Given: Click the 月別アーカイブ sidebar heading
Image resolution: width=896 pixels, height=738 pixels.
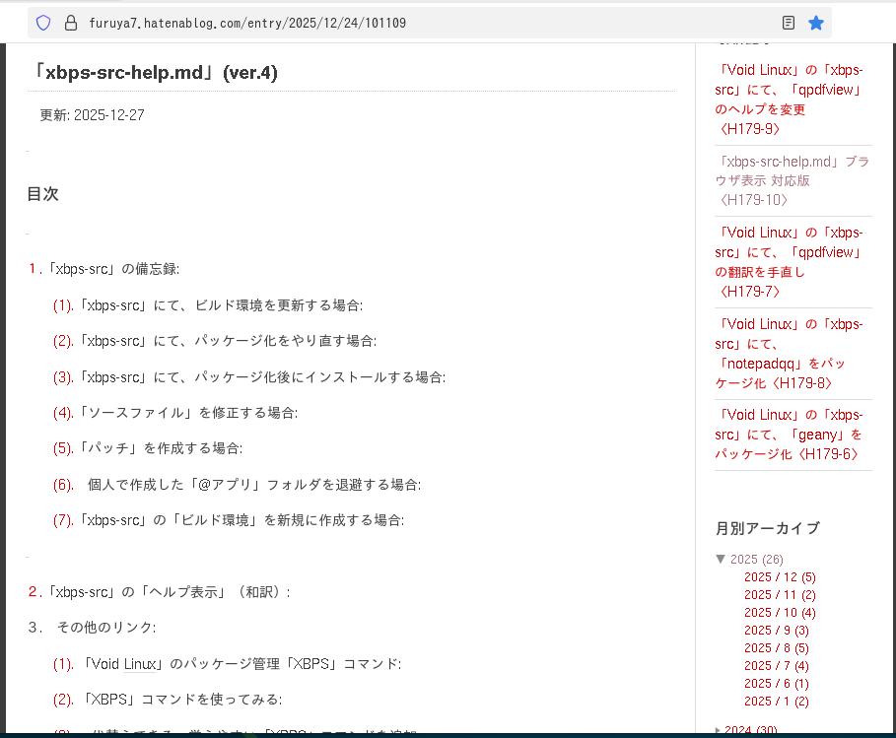Looking at the screenshot, I should pyautogui.click(x=768, y=528).
